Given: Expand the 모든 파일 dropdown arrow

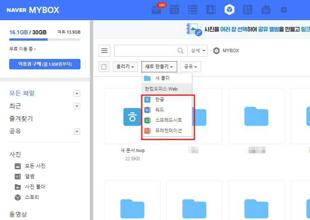Looking at the screenshot, I should (77, 94).
